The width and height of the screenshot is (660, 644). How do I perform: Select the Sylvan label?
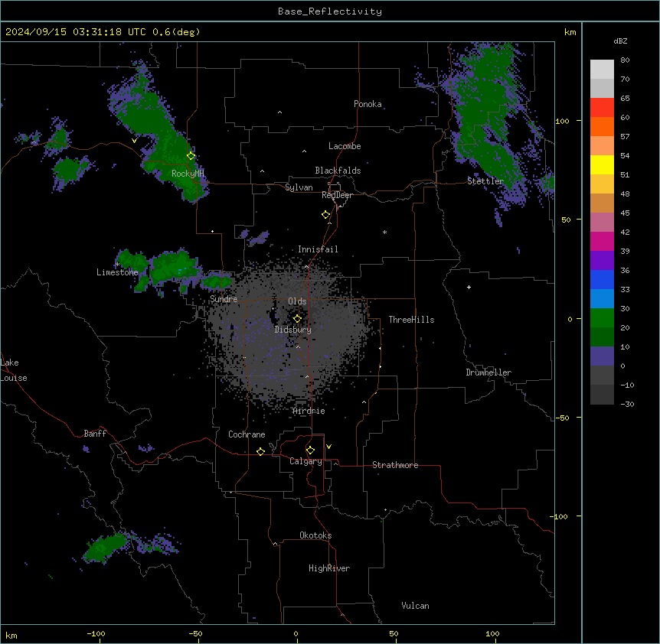[299, 187]
